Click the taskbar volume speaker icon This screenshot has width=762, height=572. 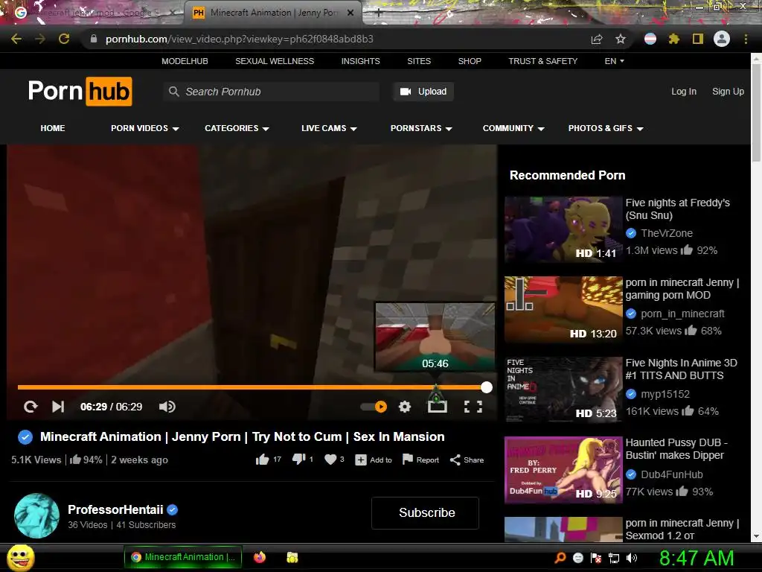pos(632,558)
